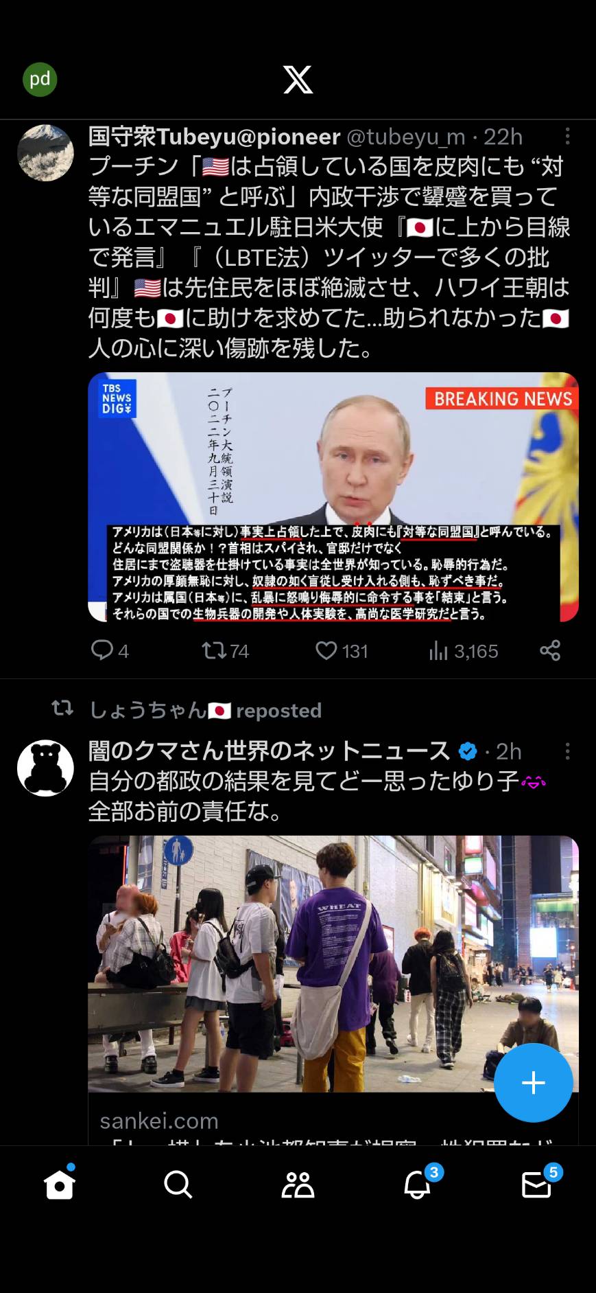596x1293 pixels.
Task: Open Messages with 5 badge
Action: (537, 1184)
